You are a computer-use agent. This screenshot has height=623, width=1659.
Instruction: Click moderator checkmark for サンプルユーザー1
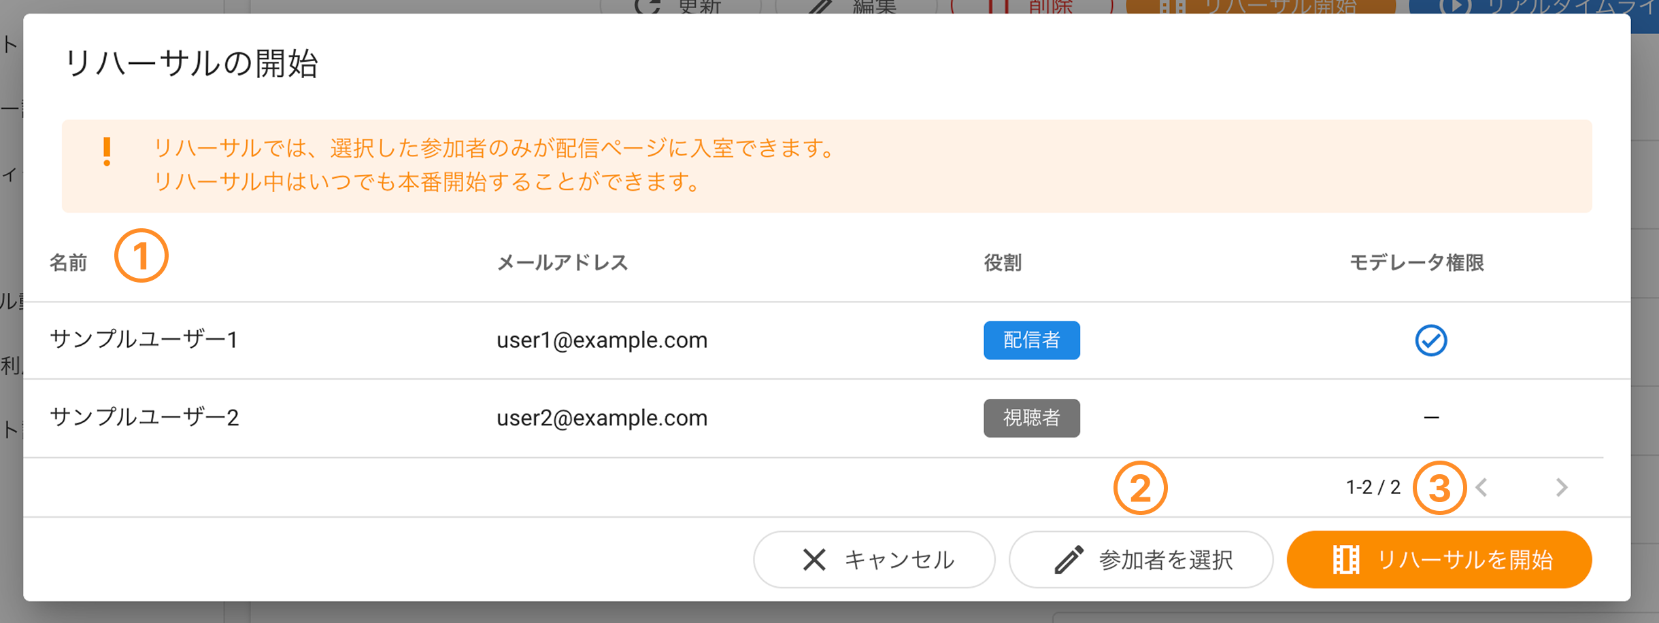(x=1431, y=340)
